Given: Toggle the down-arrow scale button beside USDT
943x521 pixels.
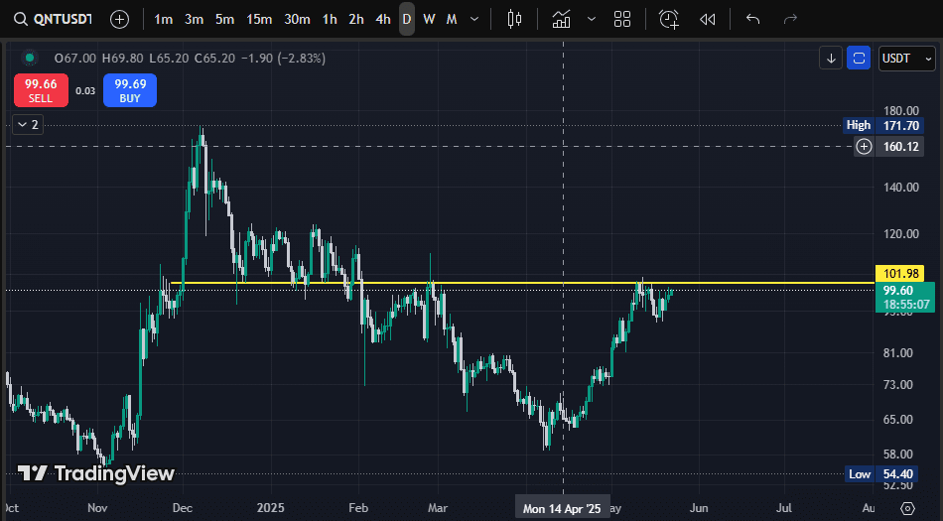Looking at the screenshot, I should 831,59.
